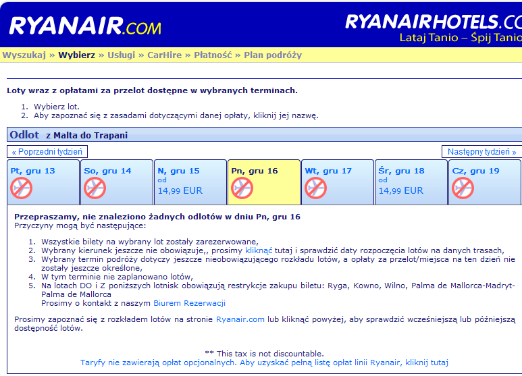The width and height of the screenshot is (522, 376).
Task: Click no-flight icon for Wt, gru 17
Action: (x=315, y=188)
